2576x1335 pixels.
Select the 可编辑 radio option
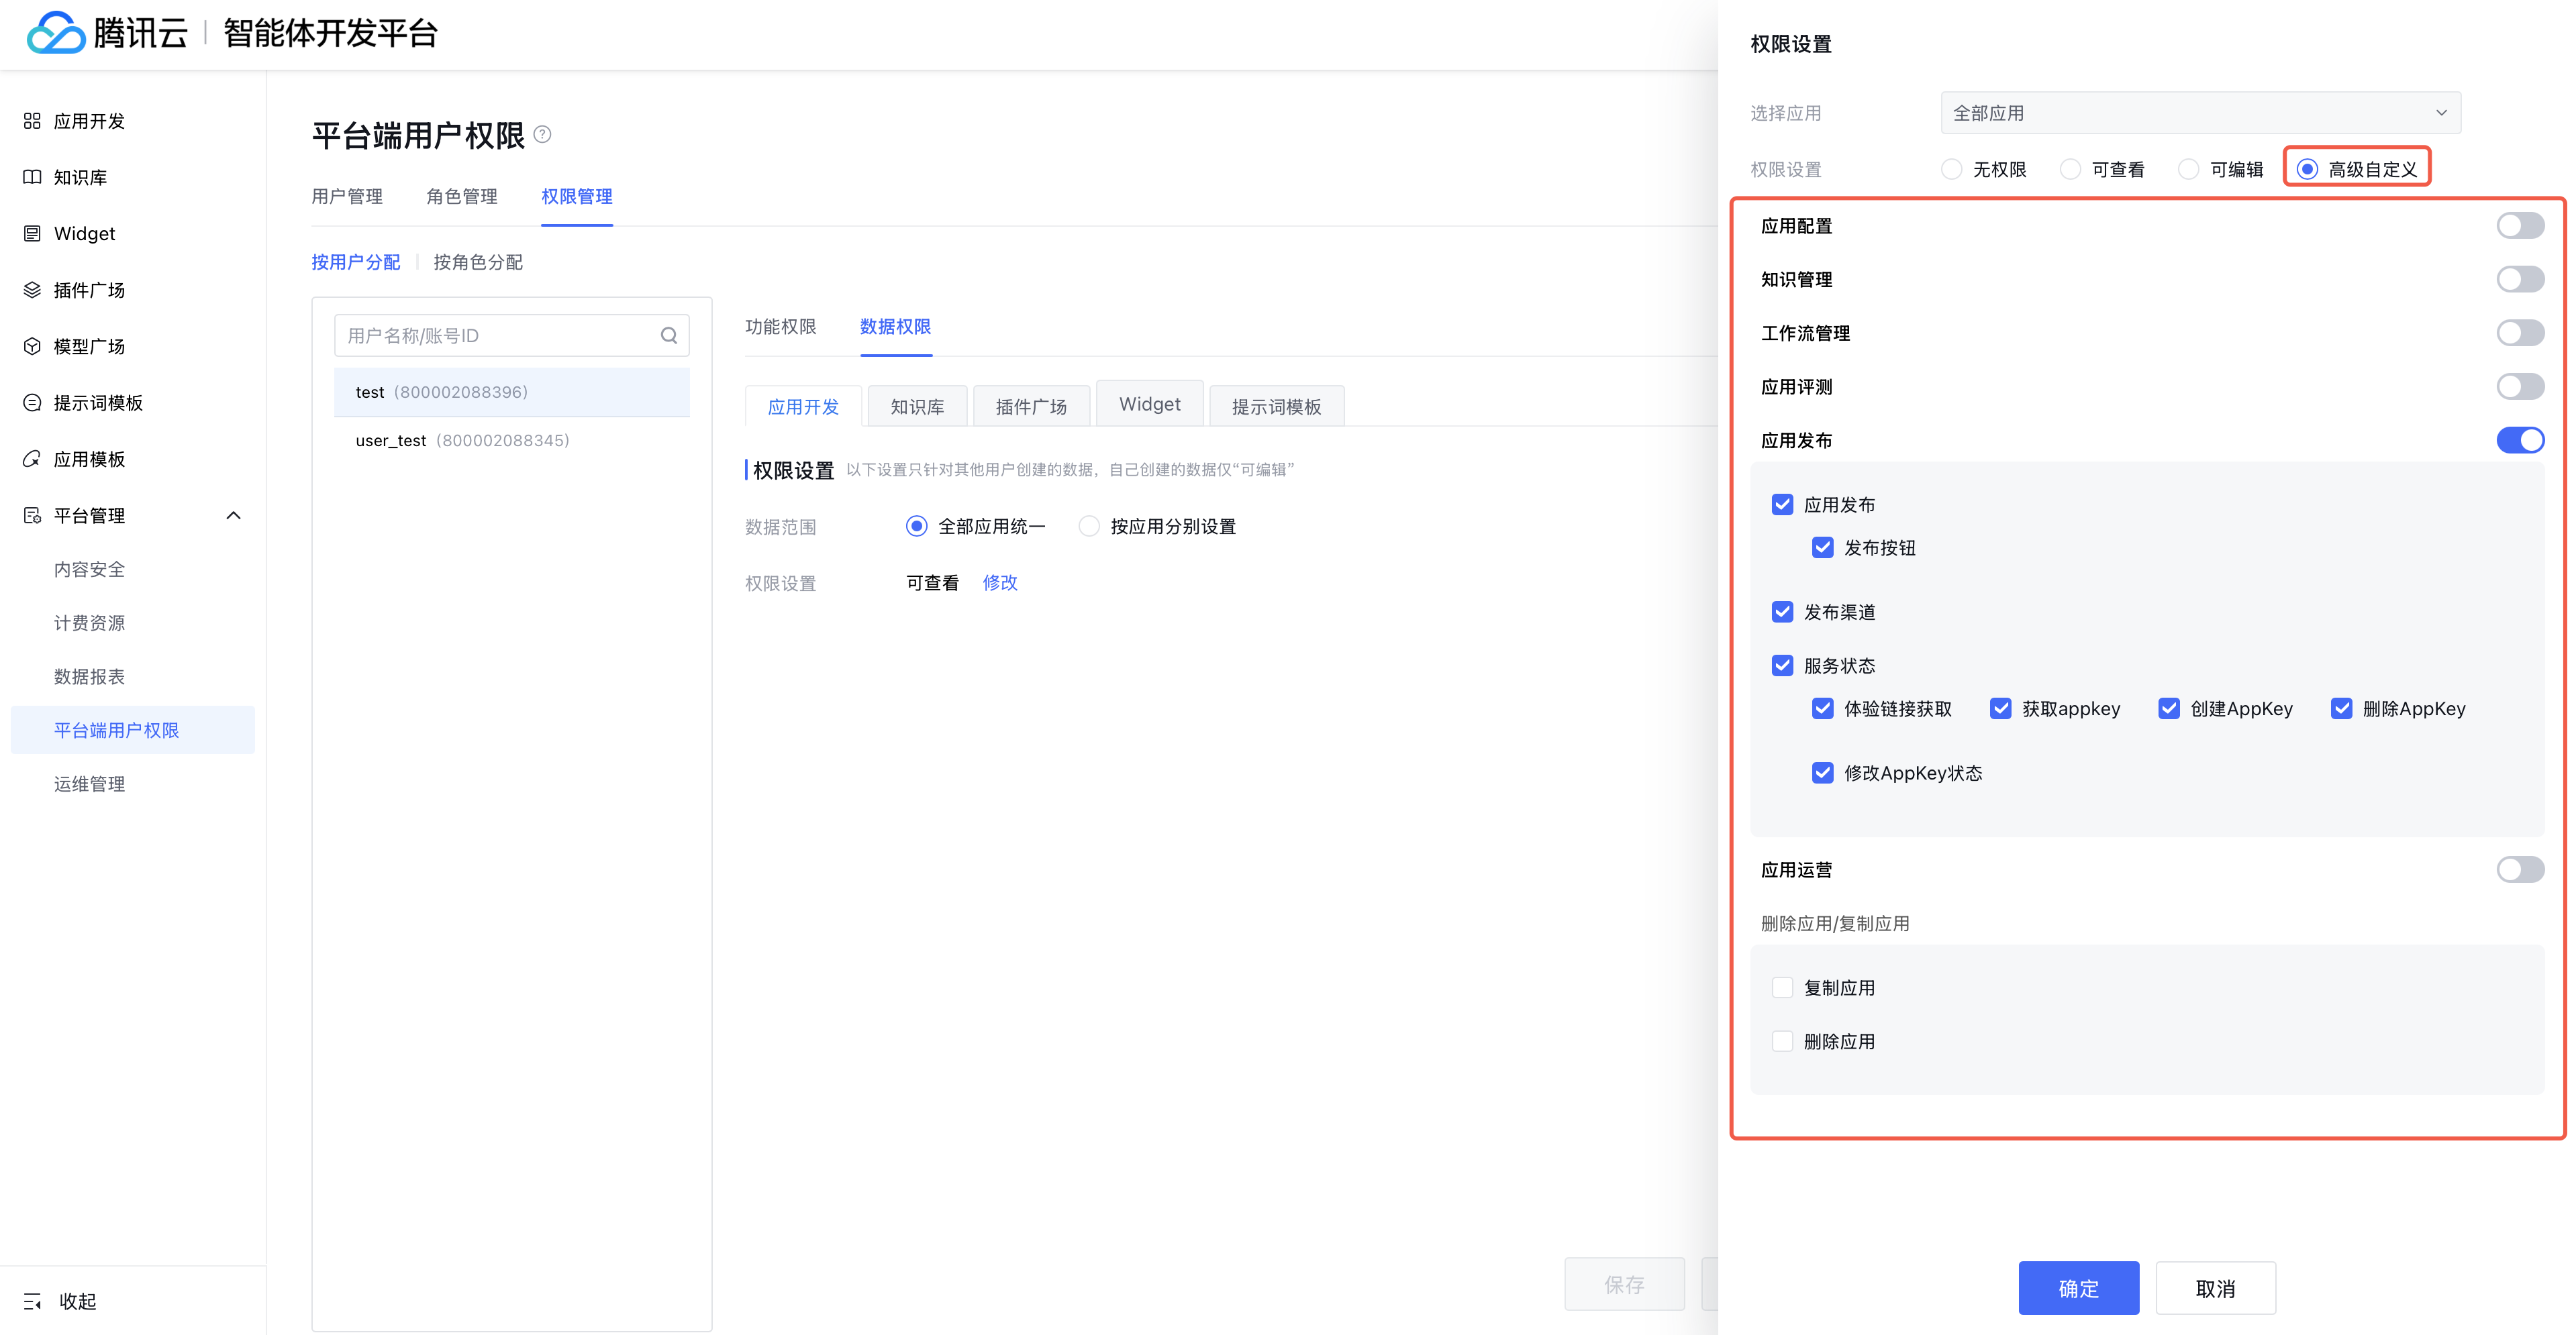pos(2189,170)
